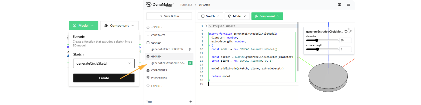The width and height of the screenshot is (421, 105).
Task: Click the DynaMaker logo
Action: 160,5
